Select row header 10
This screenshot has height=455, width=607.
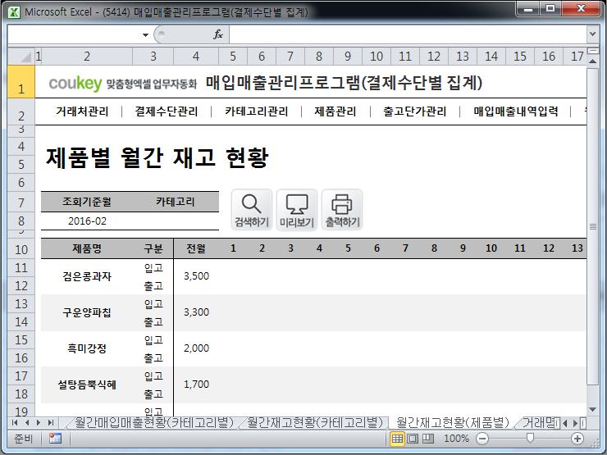21,249
